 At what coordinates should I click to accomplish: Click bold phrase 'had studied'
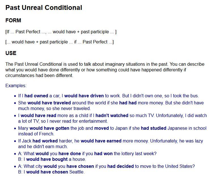154,128
